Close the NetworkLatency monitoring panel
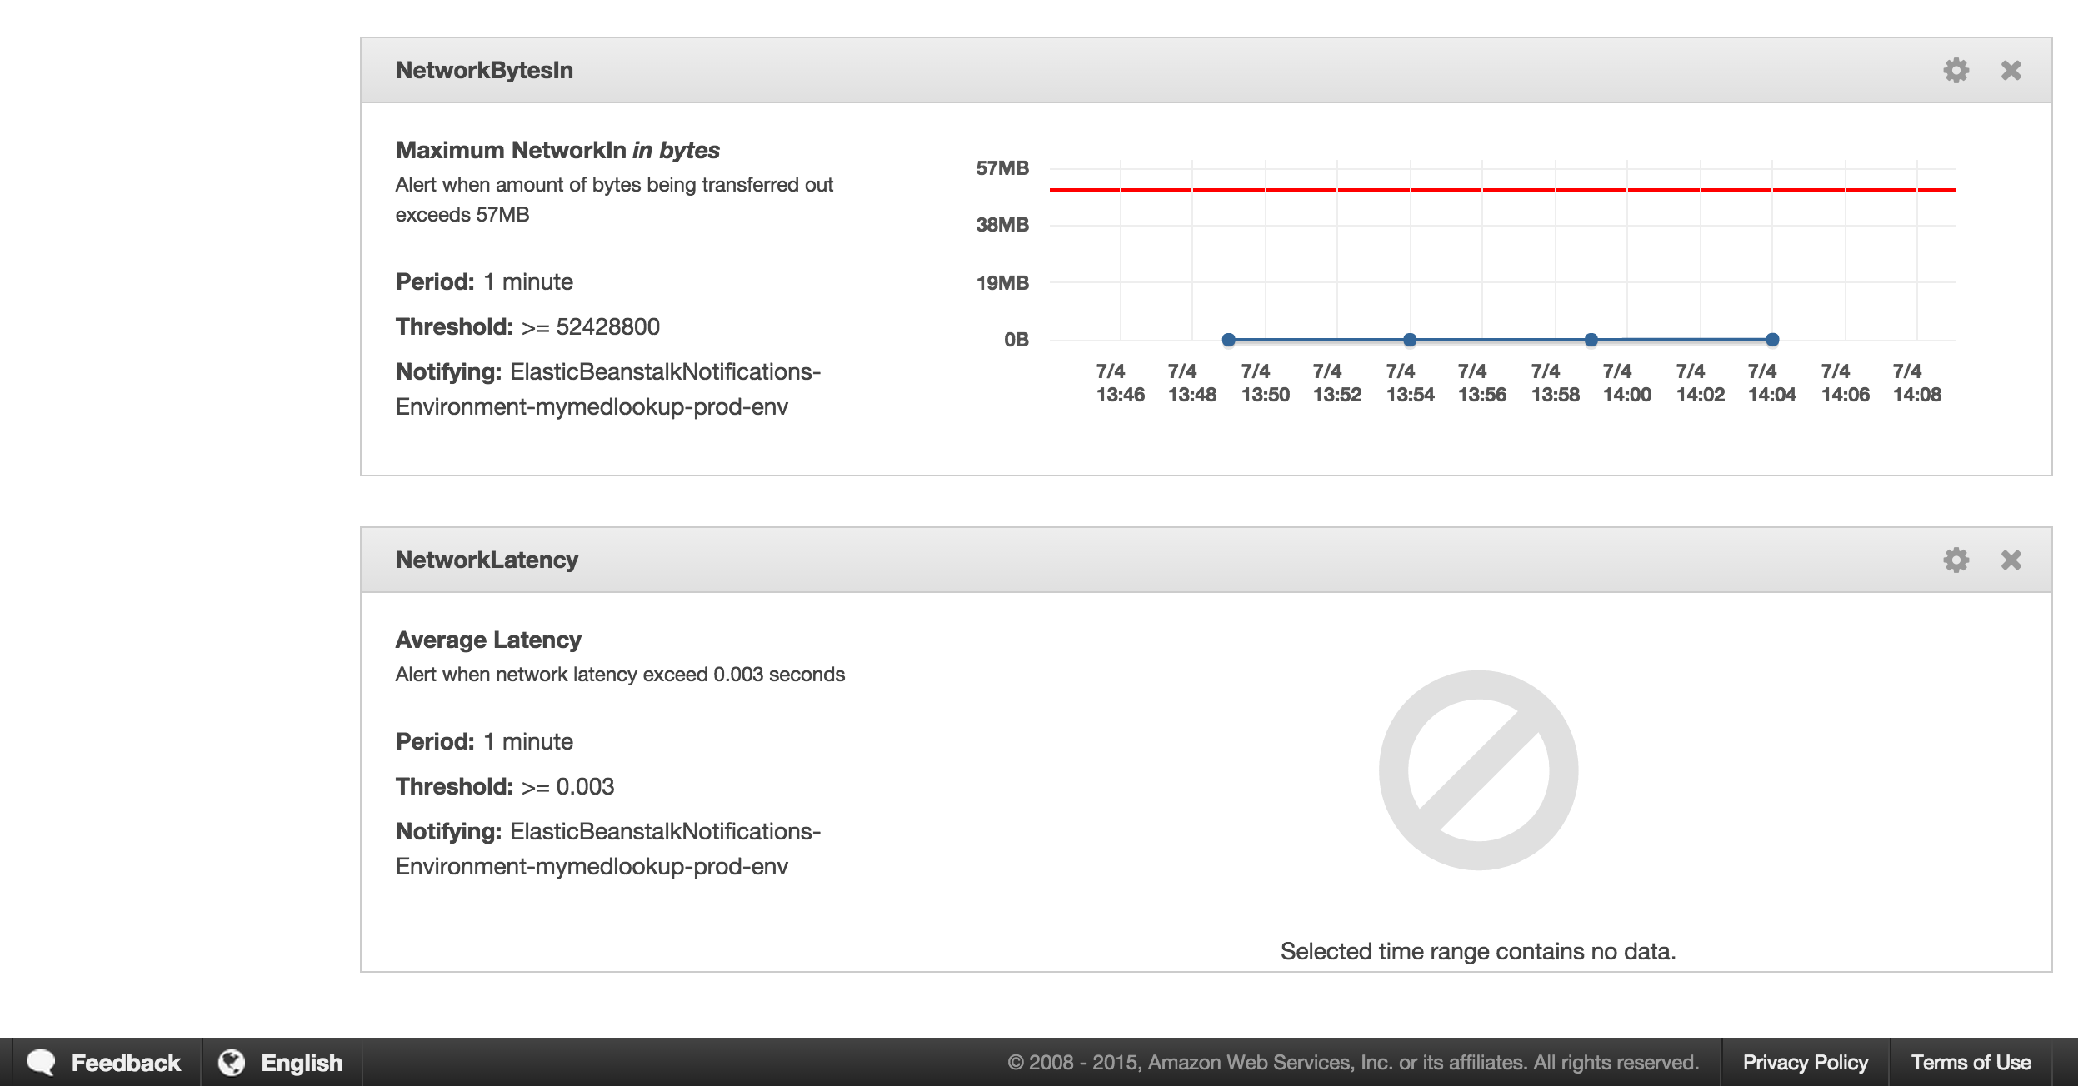The width and height of the screenshot is (2078, 1086). pyautogui.click(x=2010, y=560)
